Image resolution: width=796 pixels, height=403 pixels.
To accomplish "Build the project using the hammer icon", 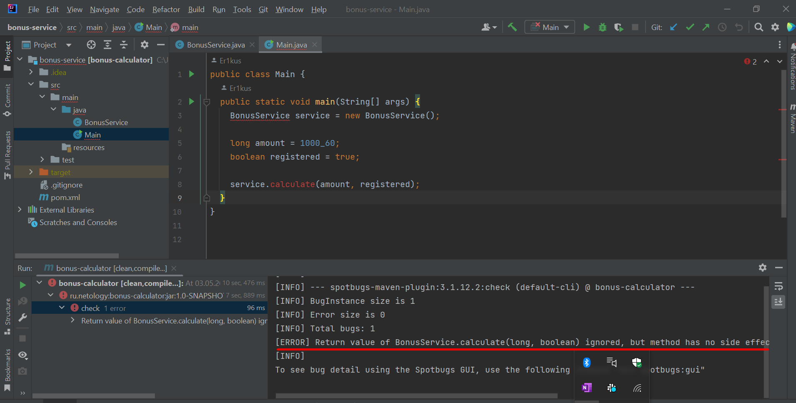I will 512,27.
